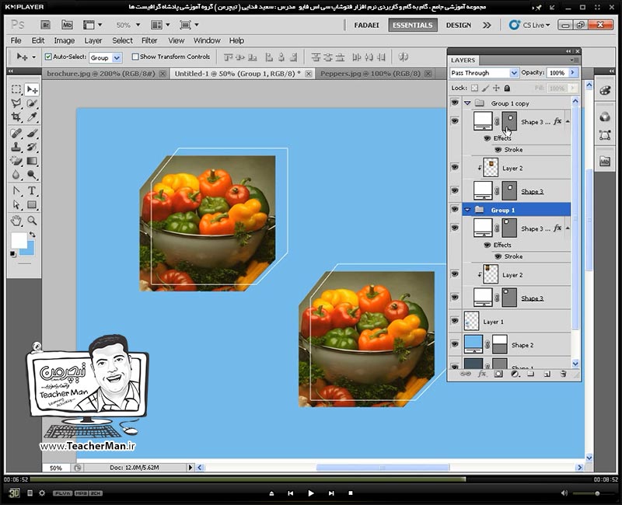
Task: Select the Rectangular Marquee tool
Action: (x=16, y=89)
